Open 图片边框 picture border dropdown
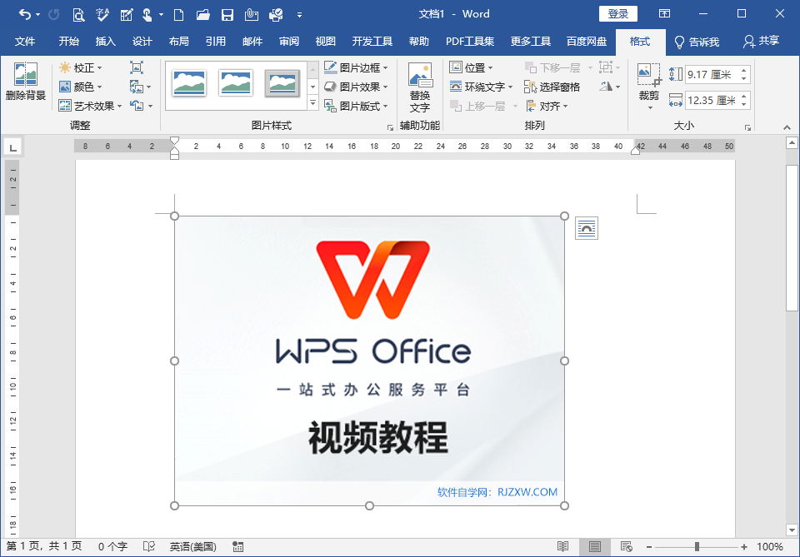Viewport: 800px width, 557px height. click(356, 67)
